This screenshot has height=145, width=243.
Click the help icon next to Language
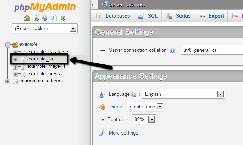[x=134, y=94]
